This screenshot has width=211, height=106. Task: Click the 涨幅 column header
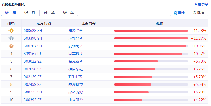point(160,23)
